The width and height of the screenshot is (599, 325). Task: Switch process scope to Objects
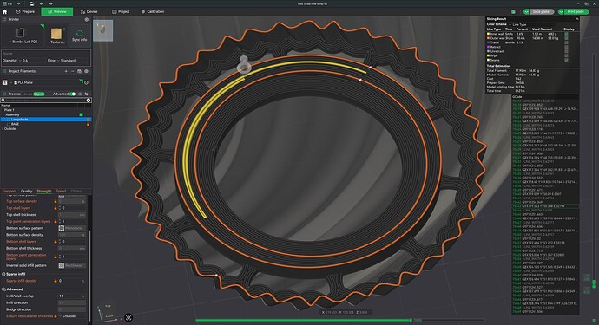[x=39, y=94]
